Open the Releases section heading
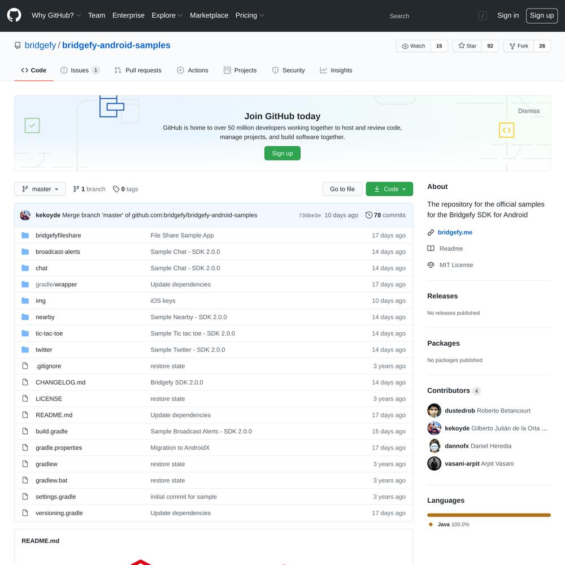 (x=442, y=296)
